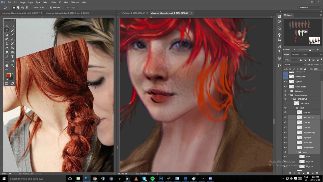Hide the highlights copy layer
Screen dimensions: 323x182
coord(285,132)
